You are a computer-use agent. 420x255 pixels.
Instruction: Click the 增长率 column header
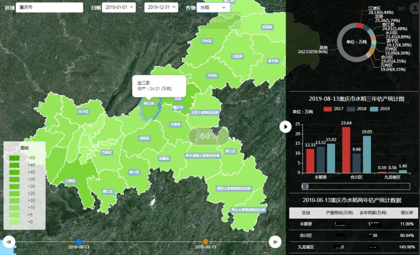coord(405,213)
